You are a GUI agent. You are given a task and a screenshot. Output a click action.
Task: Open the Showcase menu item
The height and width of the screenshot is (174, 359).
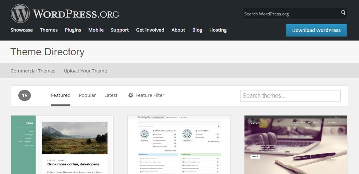[22, 30]
